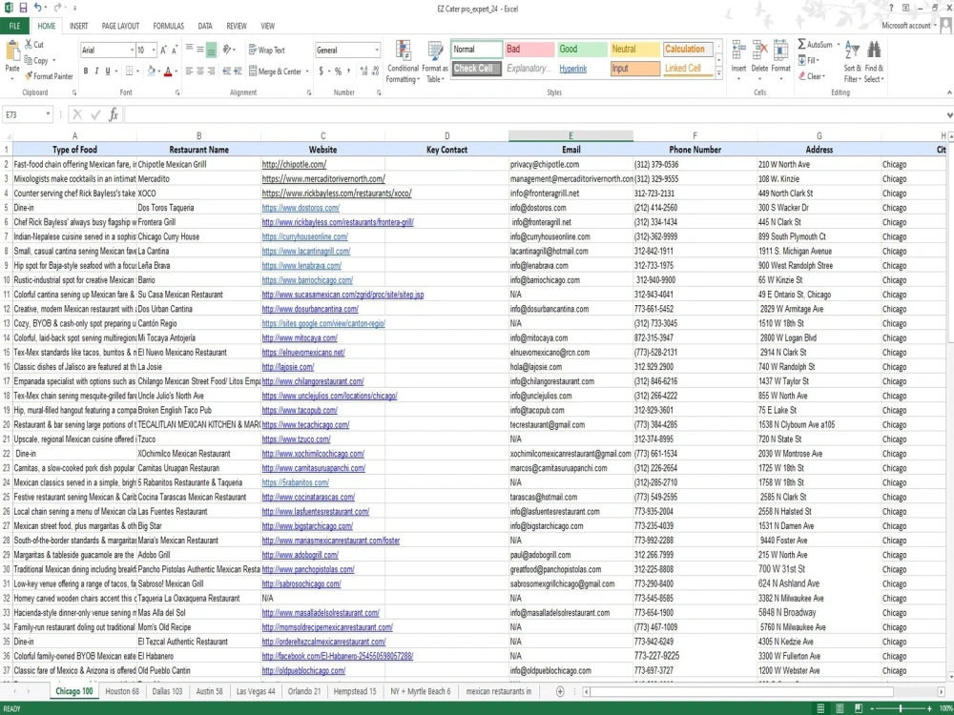Click the Insert Function fx icon

(x=114, y=114)
